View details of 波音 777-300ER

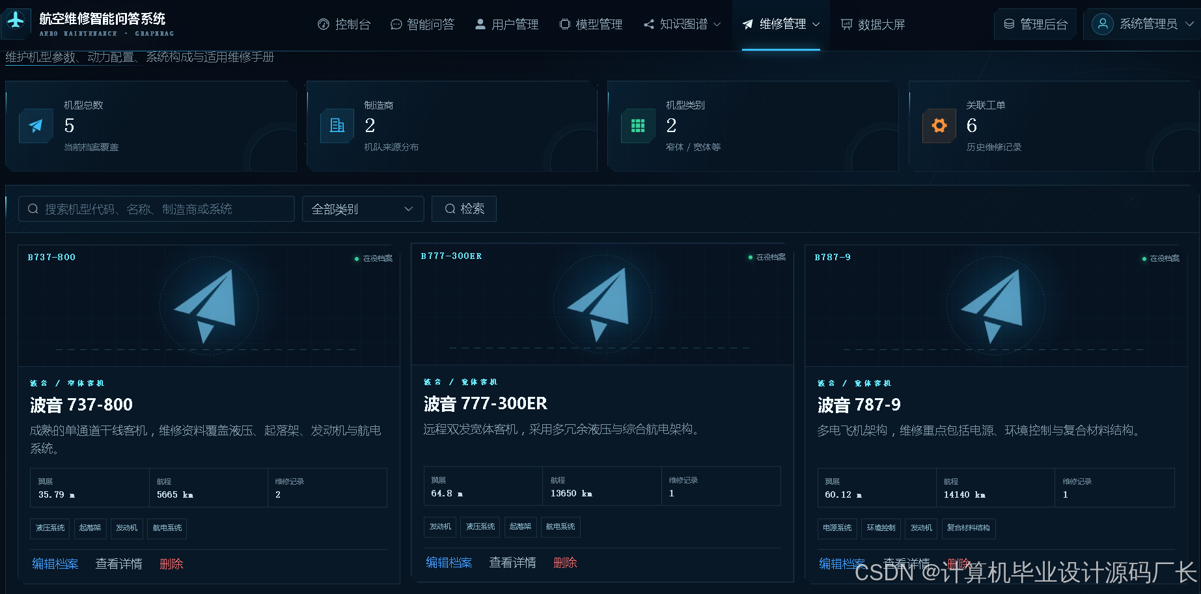pos(513,563)
